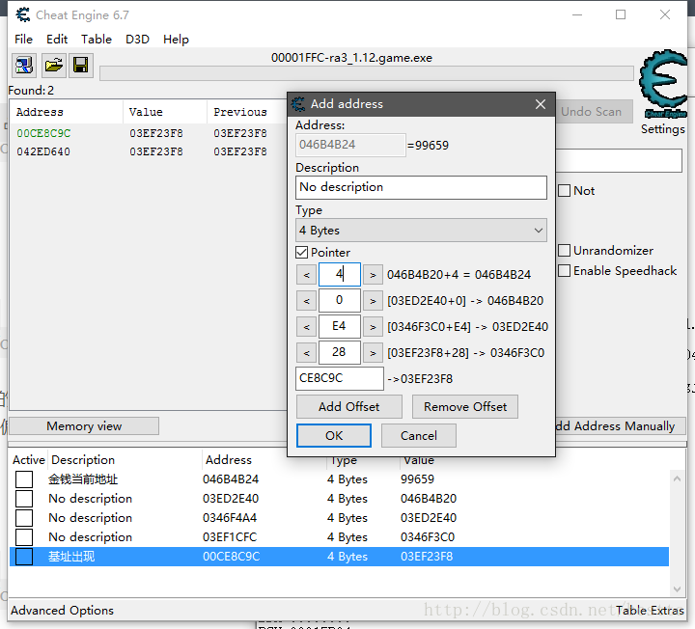The image size is (695, 629).
Task: Click Add Address Manually button
Action: 621,426
